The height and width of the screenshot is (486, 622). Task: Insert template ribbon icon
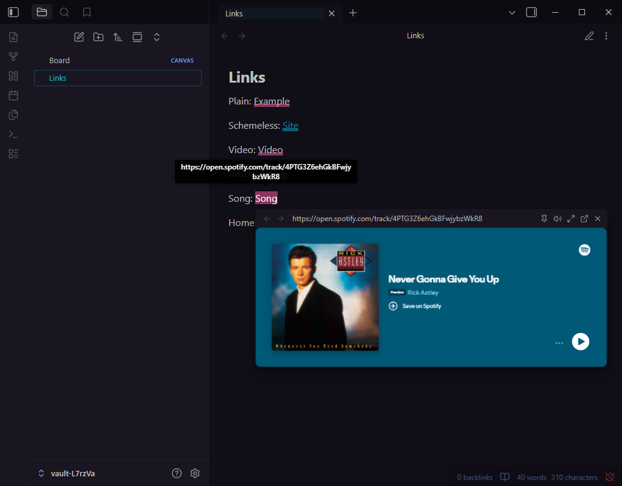click(13, 115)
